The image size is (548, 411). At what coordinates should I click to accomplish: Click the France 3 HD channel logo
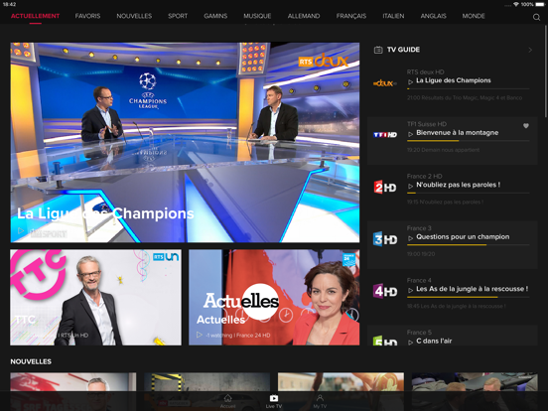385,239
